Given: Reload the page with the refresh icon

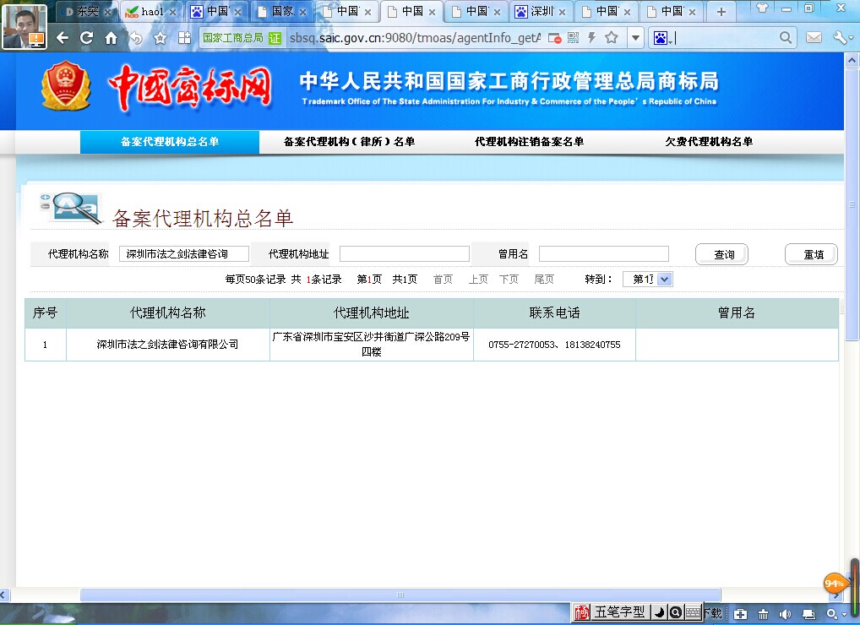Looking at the screenshot, I should click(87, 38).
